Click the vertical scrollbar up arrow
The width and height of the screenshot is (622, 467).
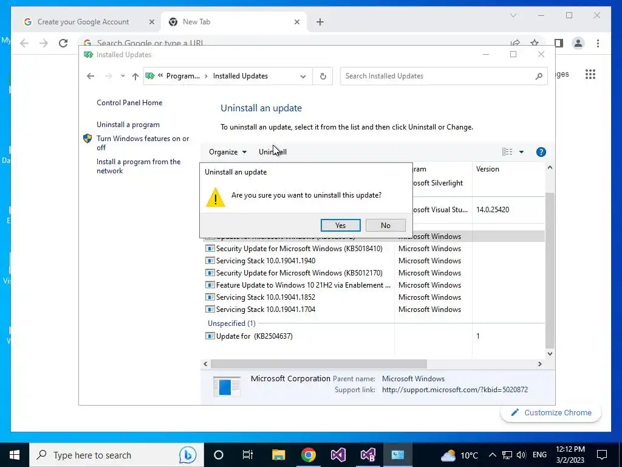tap(550, 168)
